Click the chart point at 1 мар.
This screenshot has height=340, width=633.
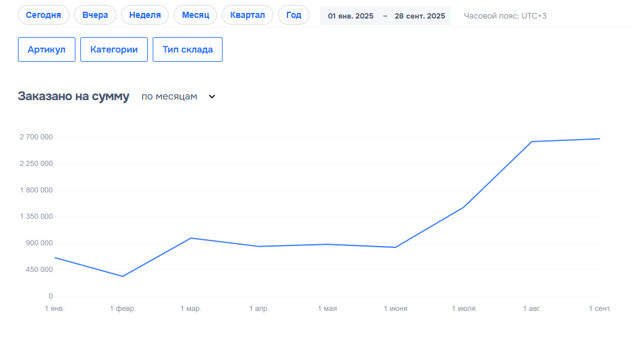tap(191, 238)
